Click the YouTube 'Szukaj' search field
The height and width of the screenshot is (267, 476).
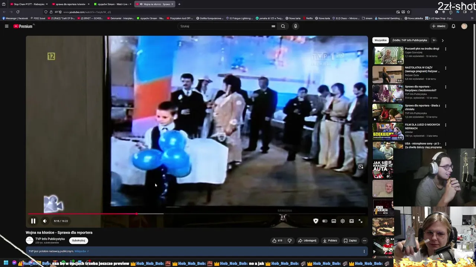coord(227,26)
